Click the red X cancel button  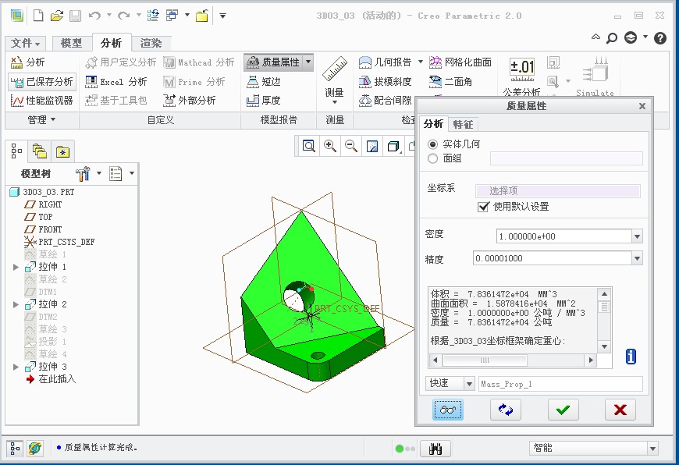[x=620, y=410]
